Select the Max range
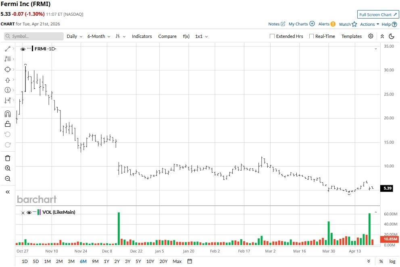Image resolution: width=400 pixels, height=267 pixels. (177, 261)
